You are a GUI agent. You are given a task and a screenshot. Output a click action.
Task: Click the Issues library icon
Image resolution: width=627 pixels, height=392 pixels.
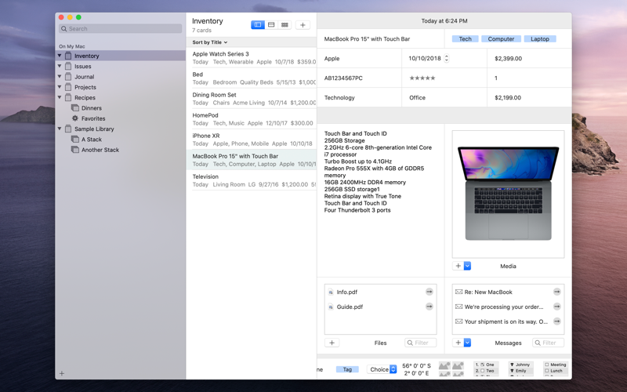click(x=68, y=66)
